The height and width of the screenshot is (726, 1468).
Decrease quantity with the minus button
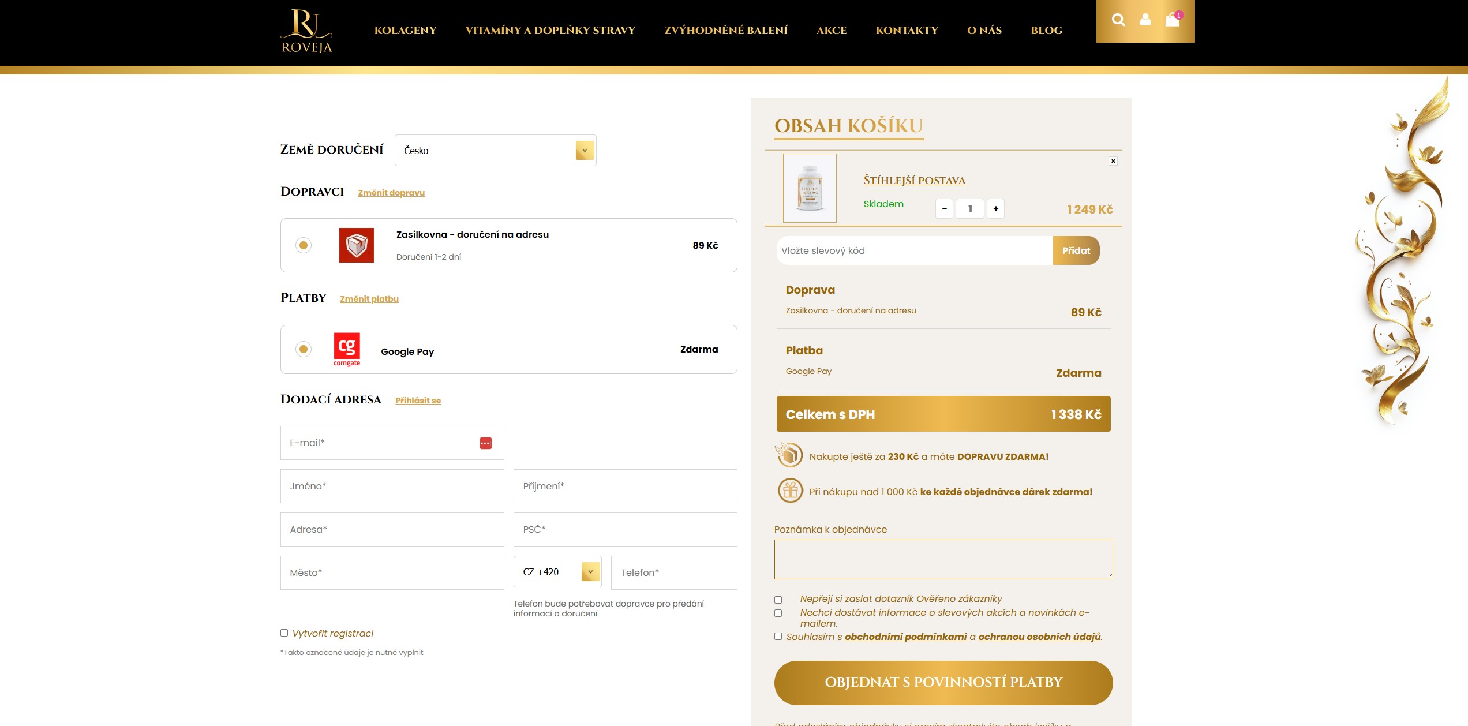tap(945, 209)
